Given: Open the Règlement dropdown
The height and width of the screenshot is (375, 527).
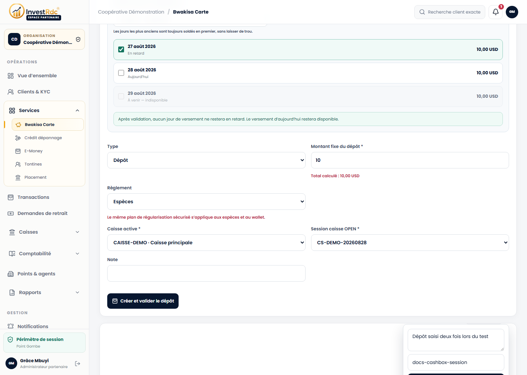Looking at the screenshot, I should 206,202.
